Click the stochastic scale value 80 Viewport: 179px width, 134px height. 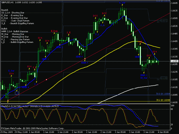pyautogui.click(x=172, y=109)
